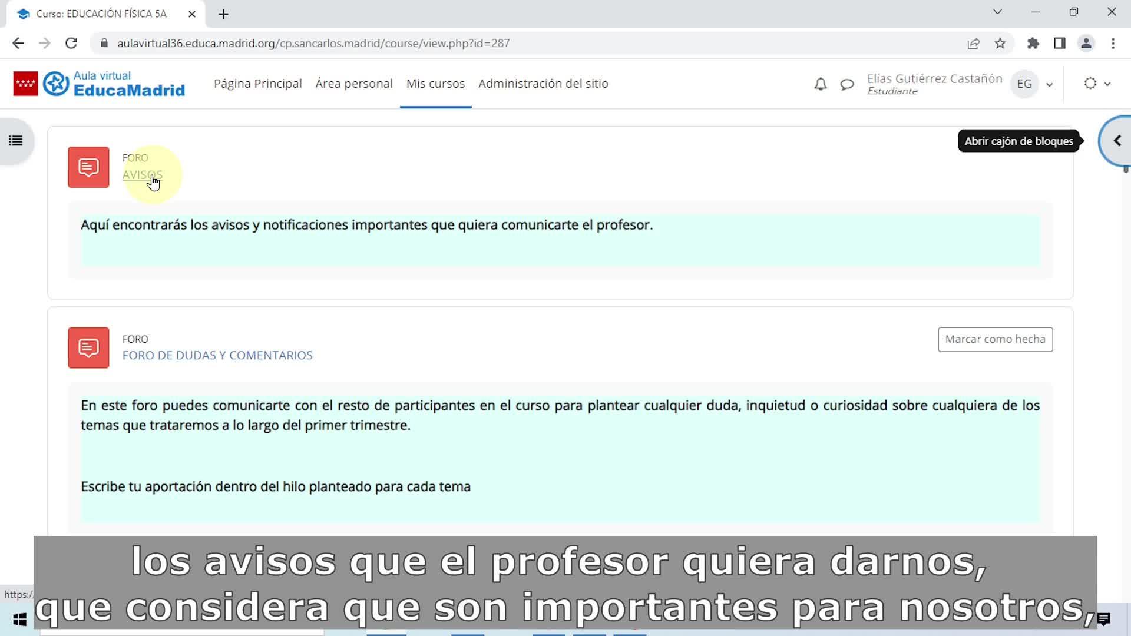
Task: Open Área personal menu item
Action: (x=353, y=84)
